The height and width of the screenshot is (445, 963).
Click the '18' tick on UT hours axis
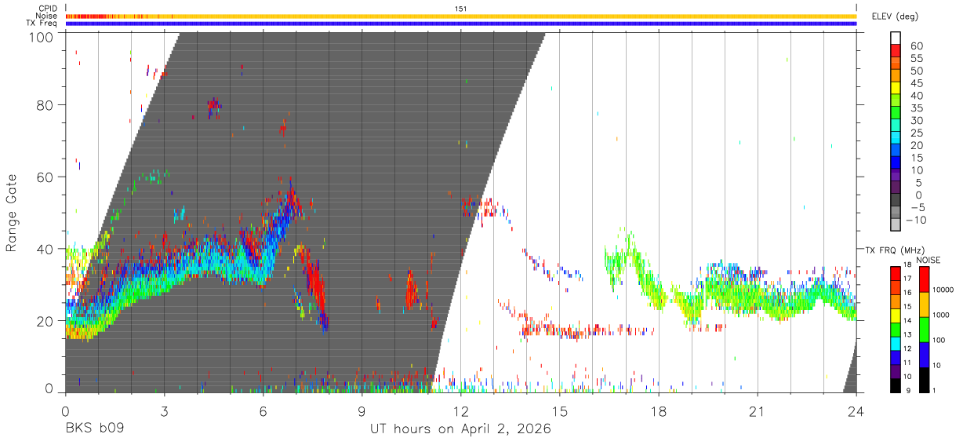pyautogui.click(x=659, y=411)
